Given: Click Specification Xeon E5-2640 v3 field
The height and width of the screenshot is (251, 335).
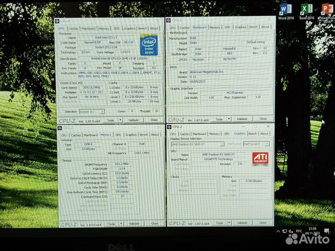Looking at the screenshot, I should 119,58.
